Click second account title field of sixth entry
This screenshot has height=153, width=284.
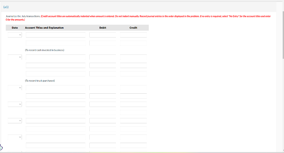[55, 146]
